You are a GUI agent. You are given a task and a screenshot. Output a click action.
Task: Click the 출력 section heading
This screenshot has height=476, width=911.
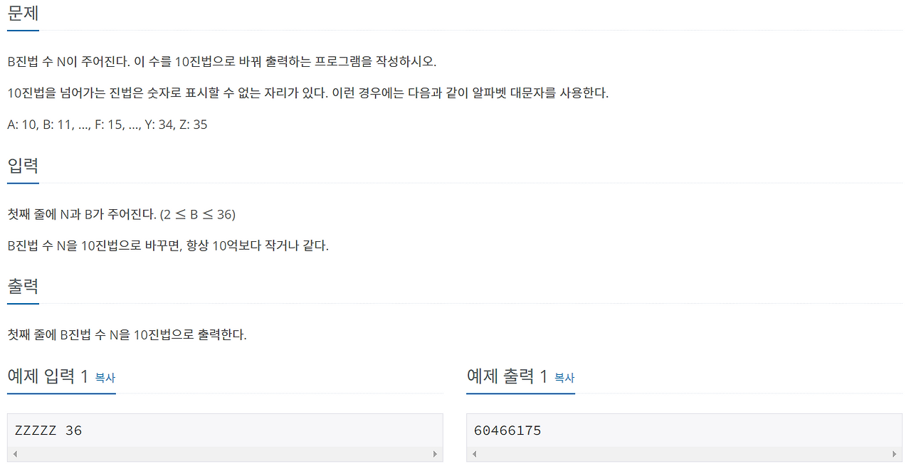tap(22, 286)
